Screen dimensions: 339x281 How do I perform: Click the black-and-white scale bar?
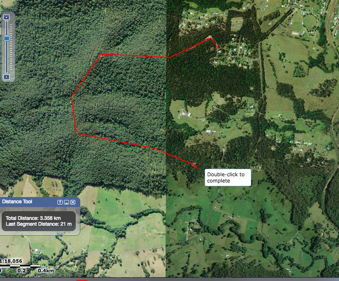[x=20, y=266]
